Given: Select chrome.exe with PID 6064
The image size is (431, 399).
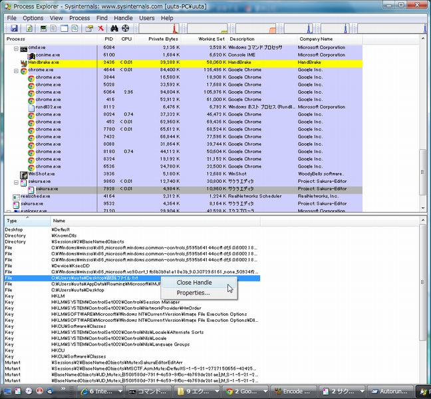Looking at the screenshot, I should pyautogui.click(x=184, y=92).
